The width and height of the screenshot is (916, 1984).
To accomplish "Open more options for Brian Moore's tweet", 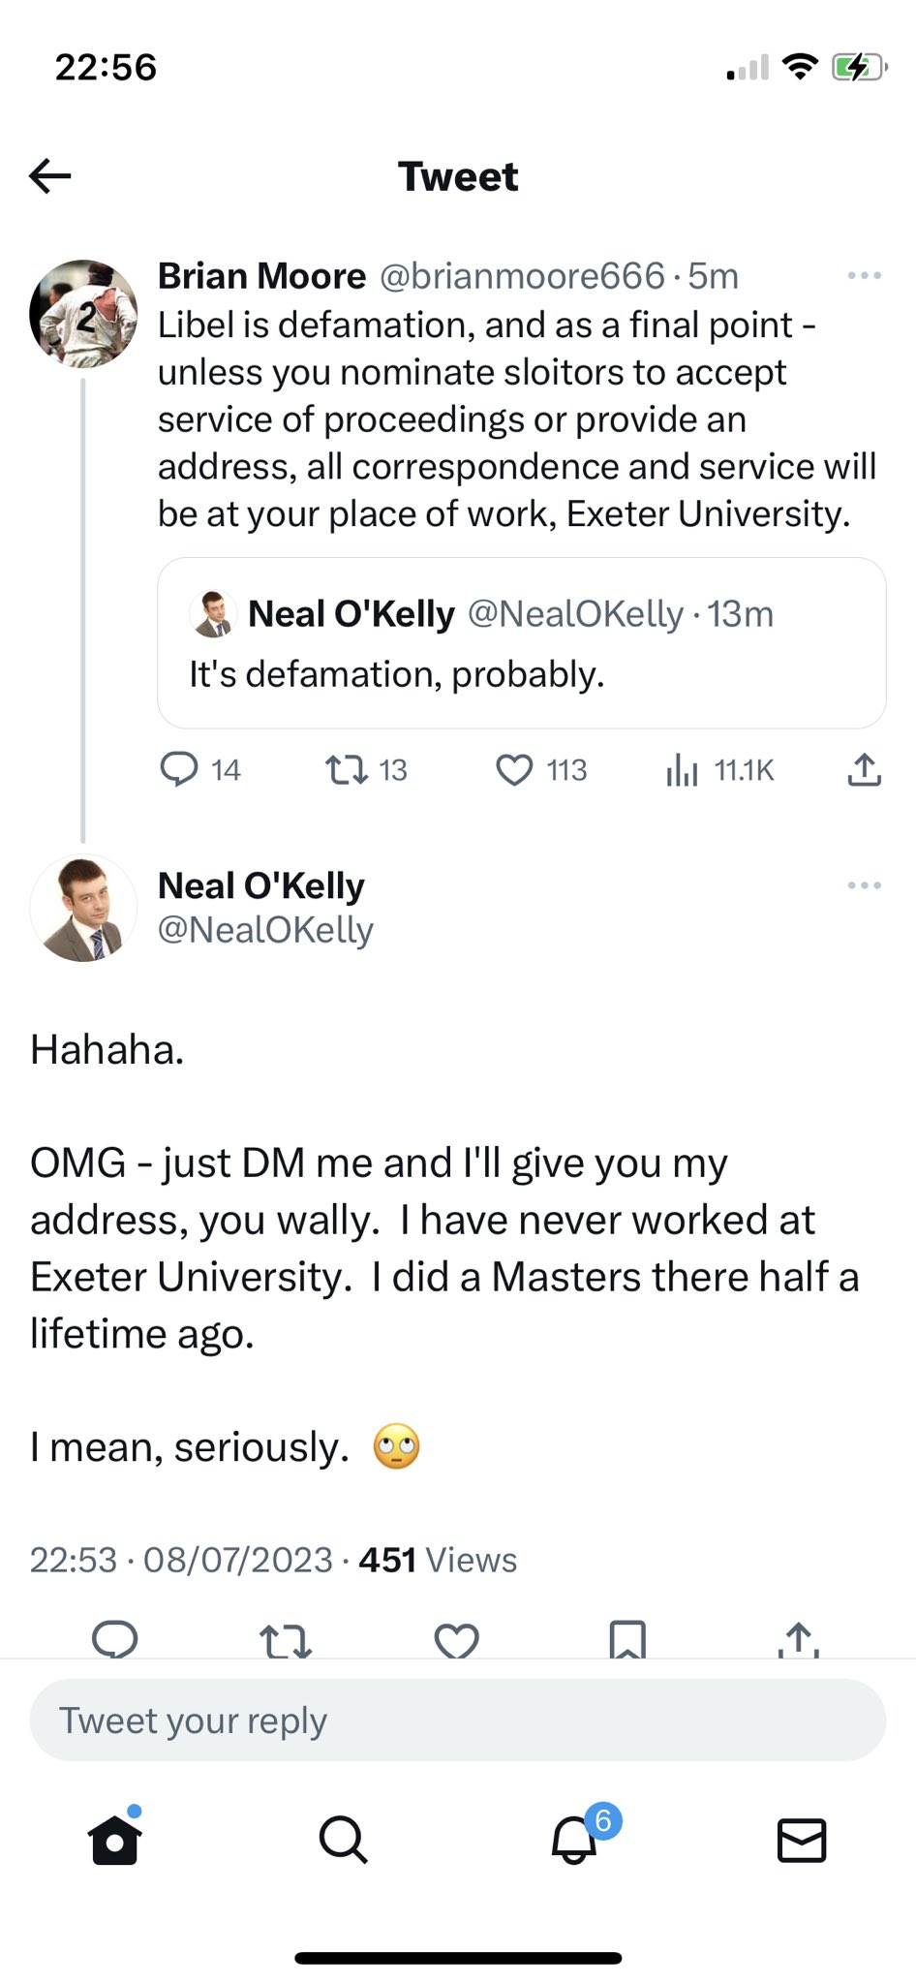I will (864, 276).
